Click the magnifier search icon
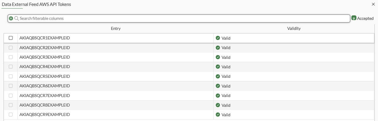Screen dimensions: 378x121 click(x=17, y=18)
